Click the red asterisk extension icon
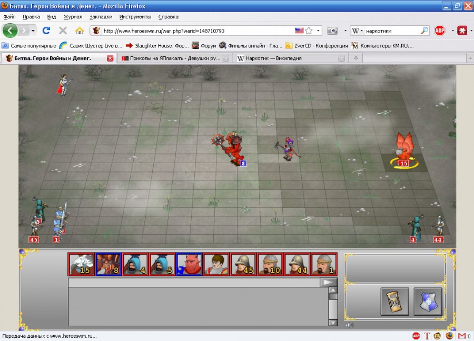The width and height of the screenshot is (474, 341). 462,31
